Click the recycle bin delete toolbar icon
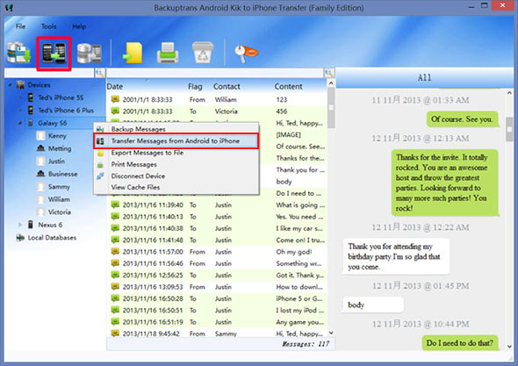518x366 pixels. [x=203, y=52]
